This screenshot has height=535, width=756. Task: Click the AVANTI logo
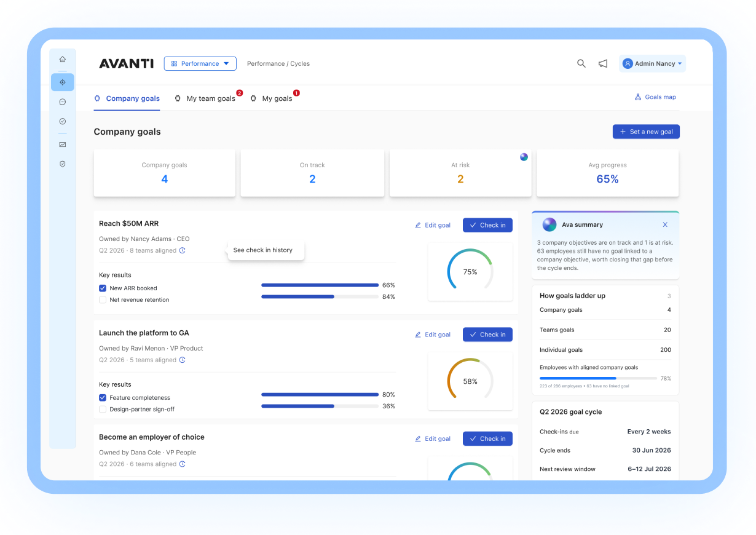coord(126,63)
